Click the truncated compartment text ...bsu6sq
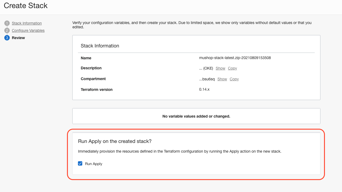This screenshot has height=192, width=342. tap(207, 79)
